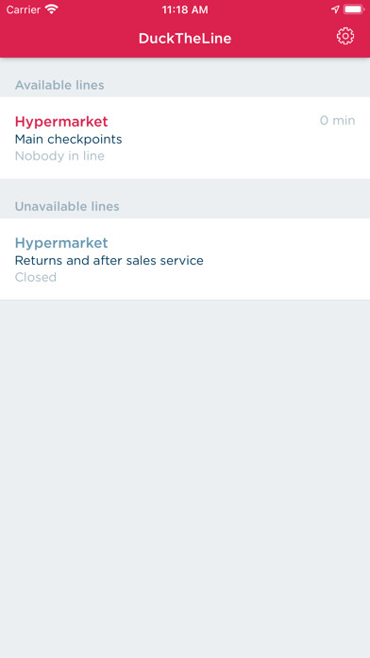Tap the 11:18 AM clock in status bar
Image resolution: width=370 pixels, height=658 pixels.
tap(185, 9)
